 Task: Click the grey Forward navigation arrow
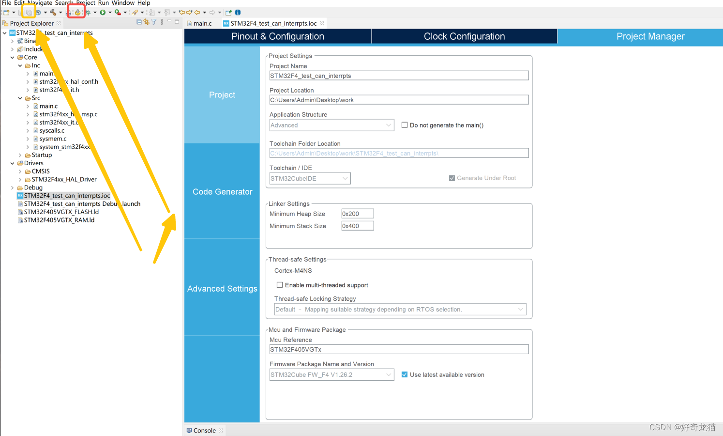click(x=211, y=13)
